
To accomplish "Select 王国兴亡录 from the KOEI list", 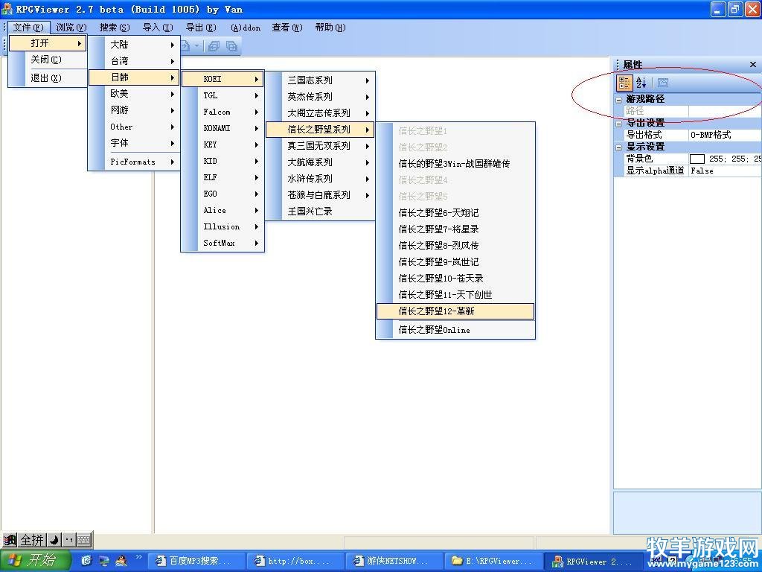I will pyautogui.click(x=320, y=212).
